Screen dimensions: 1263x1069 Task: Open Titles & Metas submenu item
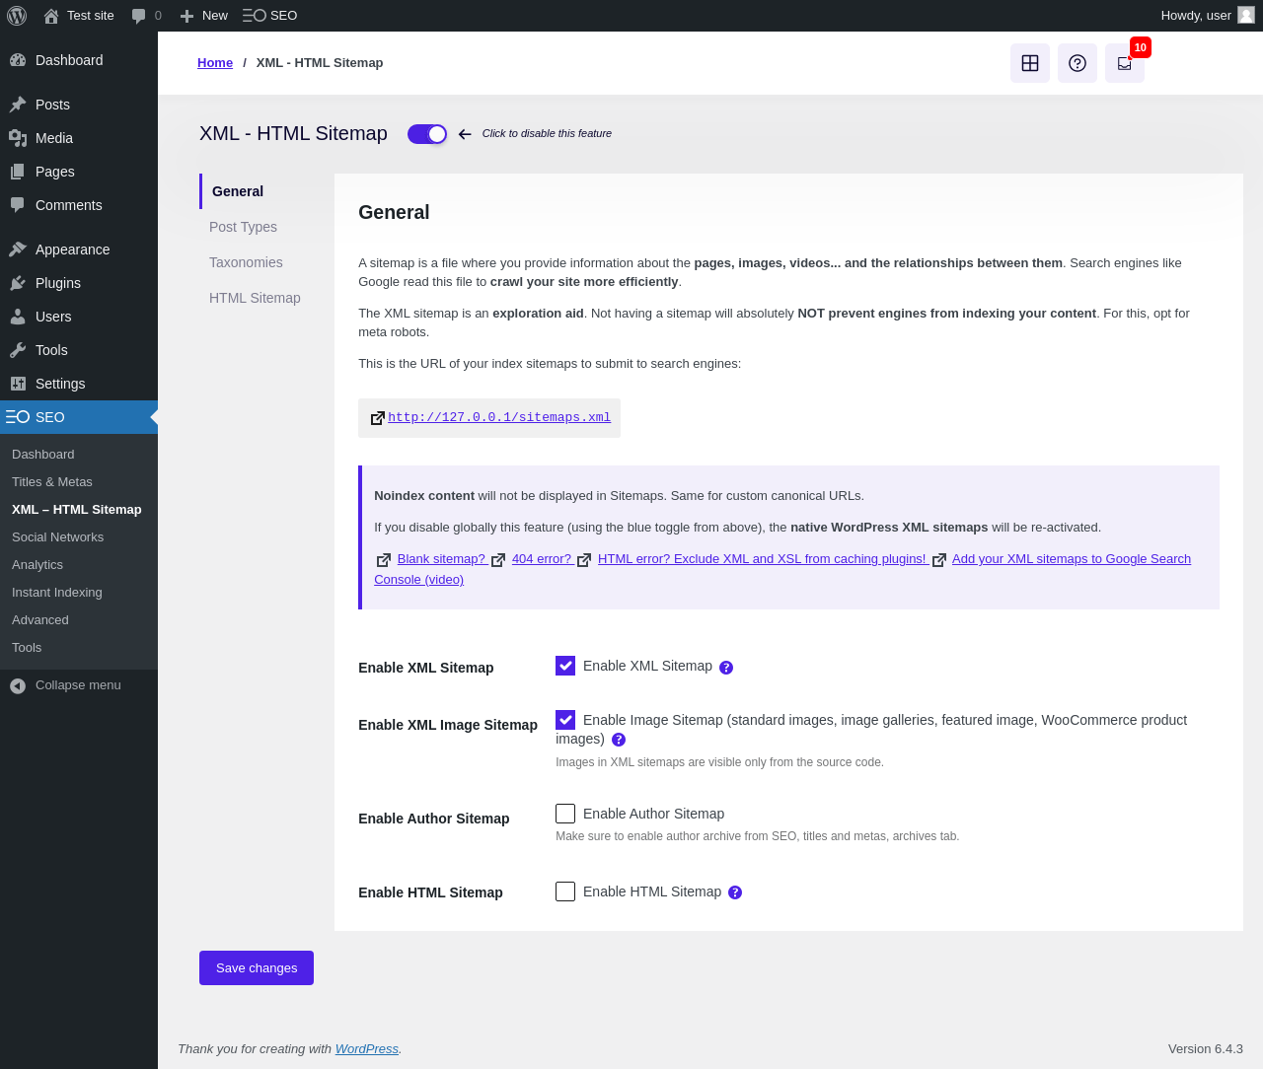coord(79,482)
